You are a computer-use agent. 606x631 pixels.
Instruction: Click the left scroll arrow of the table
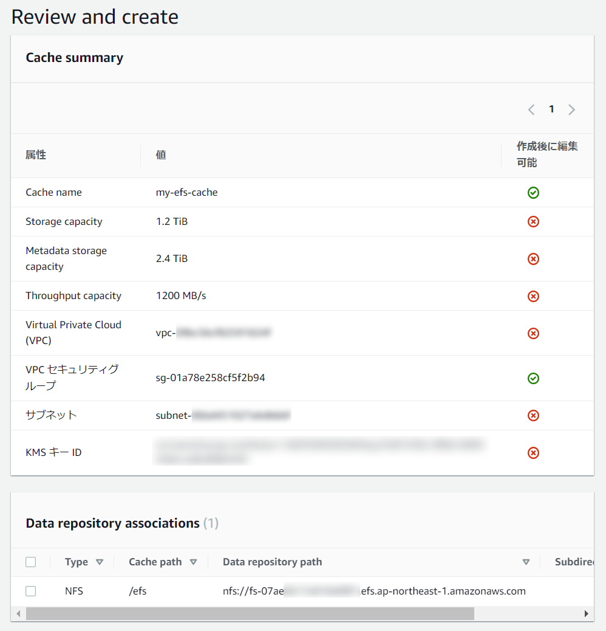(x=18, y=614)
